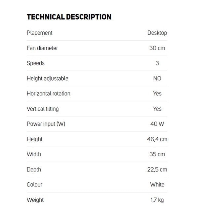The width and height of the screenshot is (216, 216).
Task: Click the Vertical tilting label
Action: pos(43,109)
